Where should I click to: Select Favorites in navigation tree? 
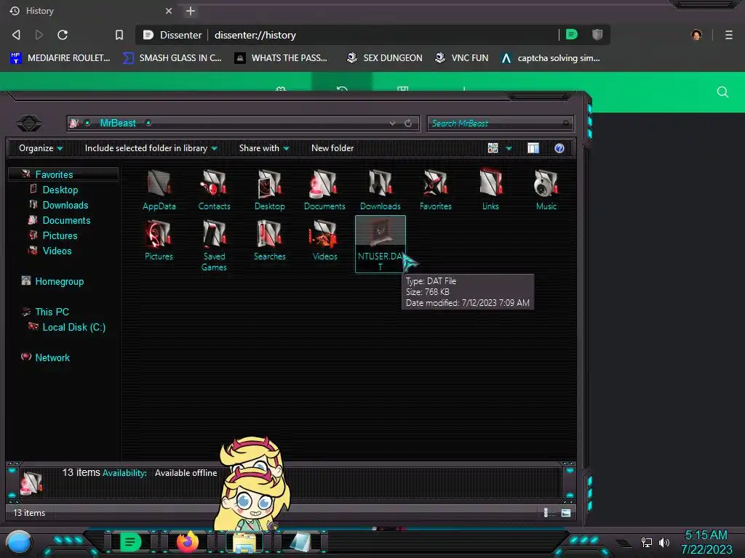click(54, 174)
